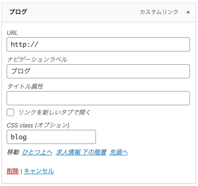Click the リンクを新しいタブで開く label text
The image size is (198, 186).
54,112
